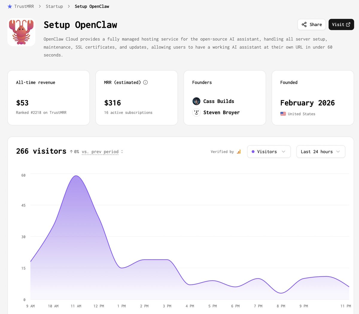Click the 3 PM axis label
This screenshot has width=359, height=314.
tap(167, 306)
